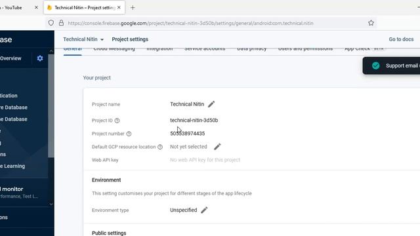The image size is (420, 236).
Task: Switch to the Integration tab
Action: coord(159,49)
